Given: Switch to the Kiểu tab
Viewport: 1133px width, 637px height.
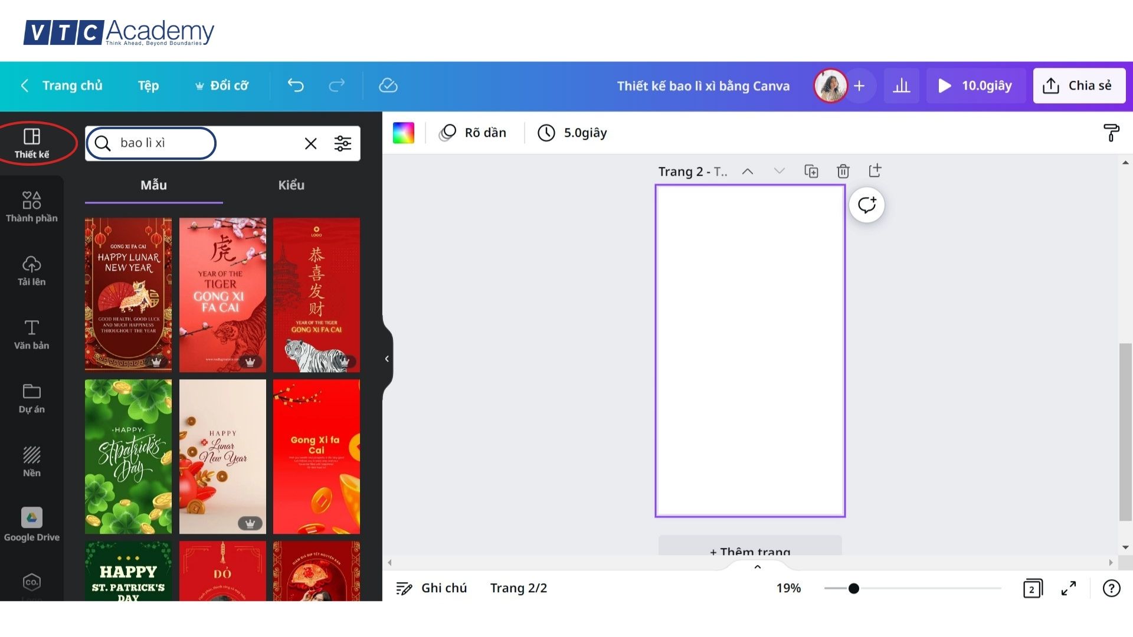Looking at the screenshot, I should [292, 185].
